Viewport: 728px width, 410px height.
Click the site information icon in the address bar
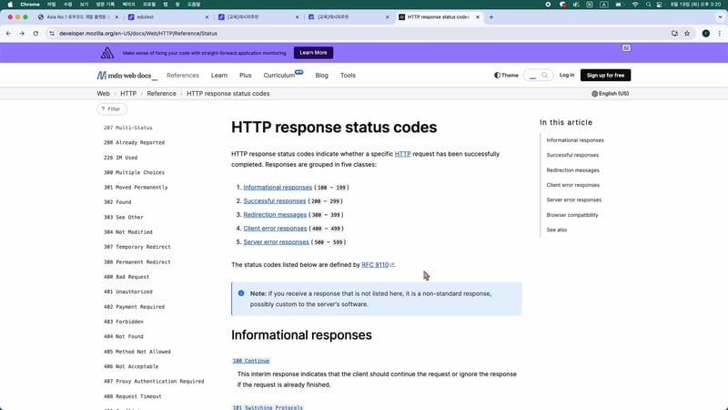tap(51, 34)
